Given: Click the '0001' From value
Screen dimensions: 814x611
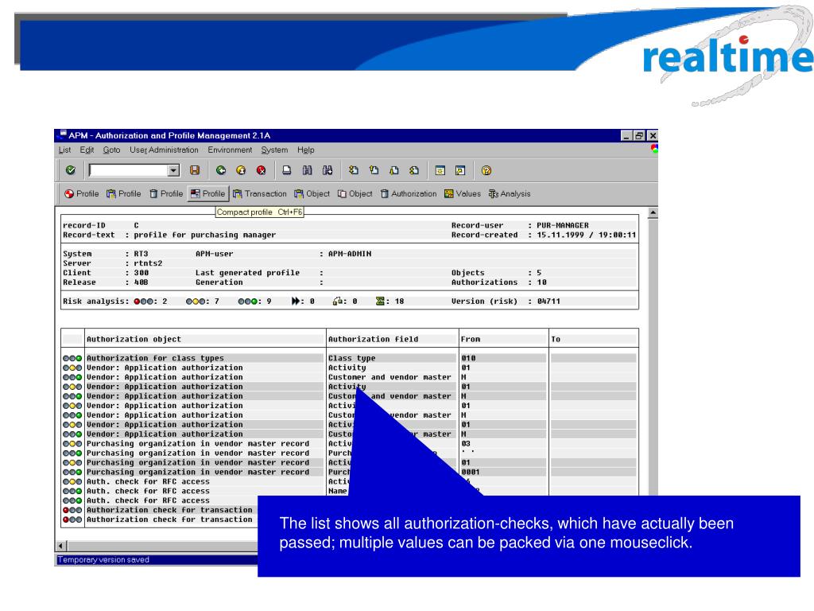Looking at the screenshot, I should coord(471,473).
